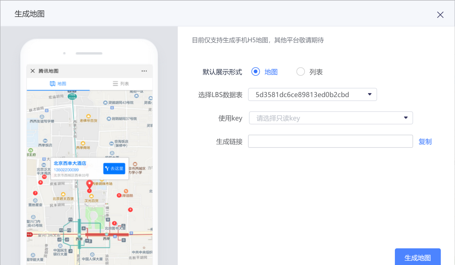455x265 pixels.
Task: Click the 生成链接 text field
Action: [x=330, y=141]
